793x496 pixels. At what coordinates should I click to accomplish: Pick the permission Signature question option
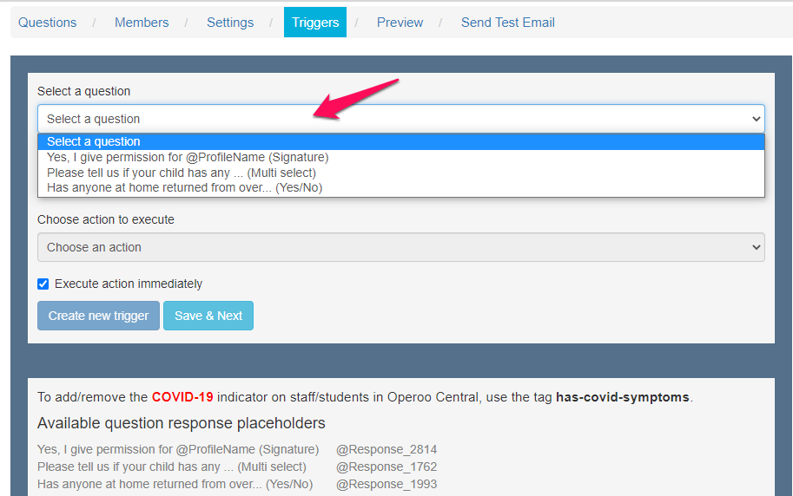(x=188, y=157)
